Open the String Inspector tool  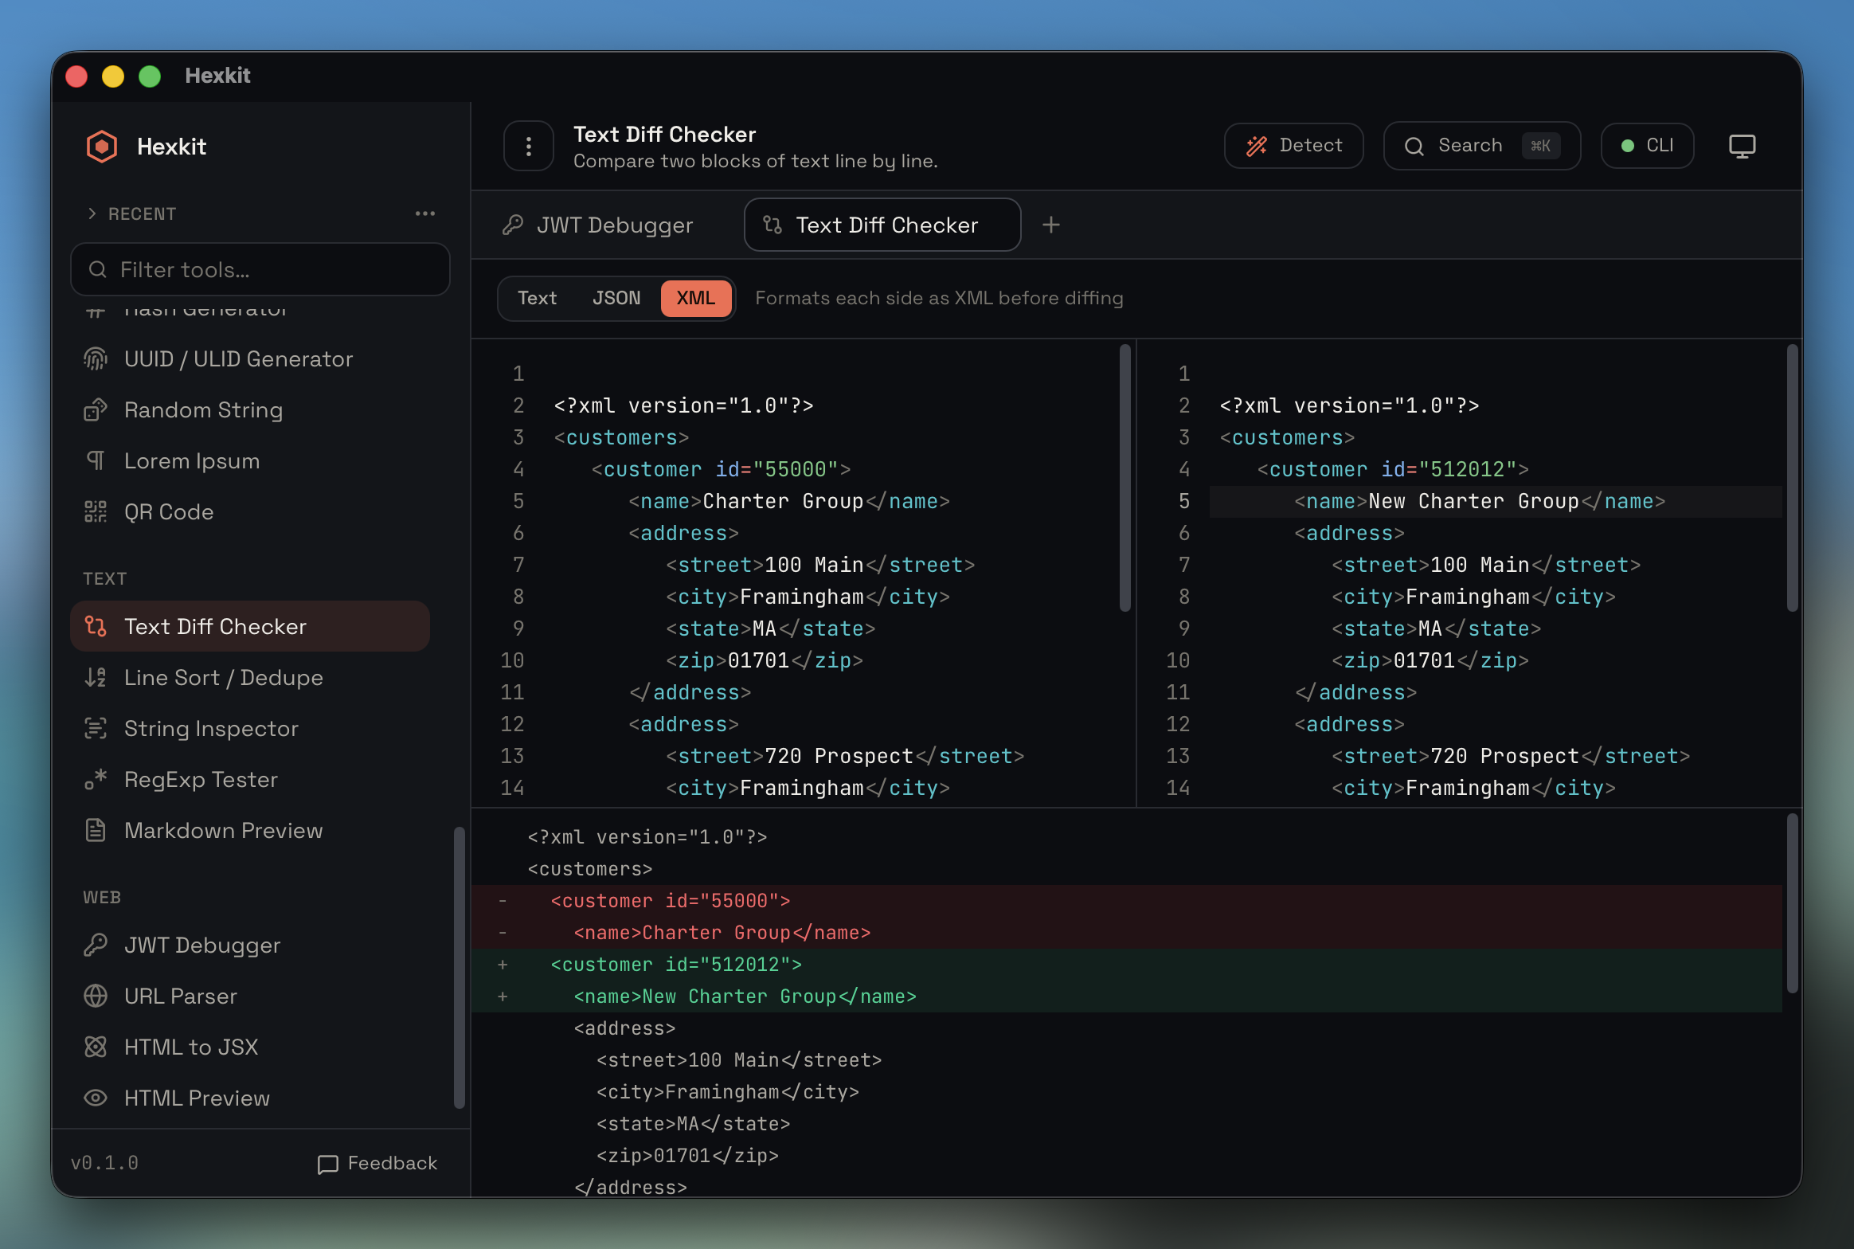pyautogui.click(x=250, y=729)
